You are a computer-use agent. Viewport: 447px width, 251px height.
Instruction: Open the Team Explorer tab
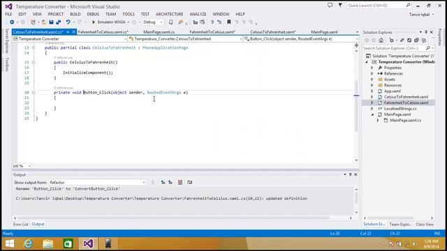[x=400, y=225]
